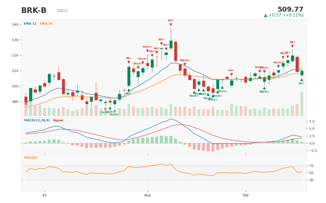
Task: Click the red Signal legend label
Action: [58, 120]
